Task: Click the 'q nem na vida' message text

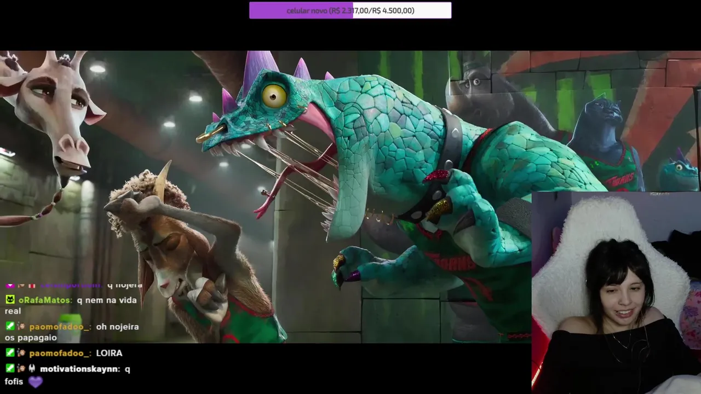Action: coord(107,300)
